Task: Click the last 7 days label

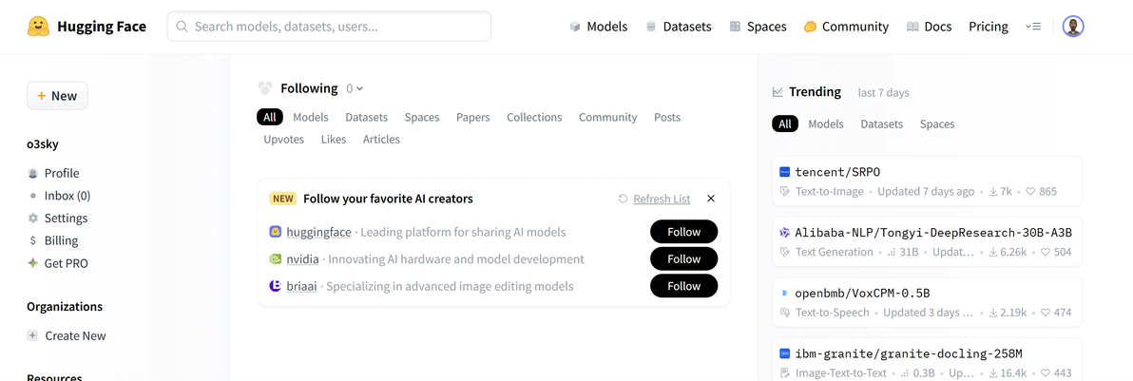Action: click(884, 92)
